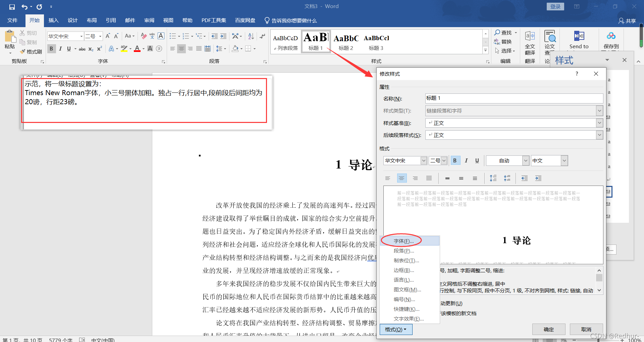Open 样式基准 dropdown in dialog
The image size is (644, 342).
click(599, 123)
